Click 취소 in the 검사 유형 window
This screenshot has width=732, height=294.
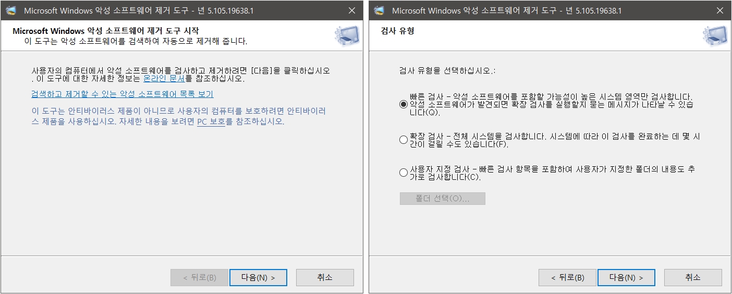693,277
